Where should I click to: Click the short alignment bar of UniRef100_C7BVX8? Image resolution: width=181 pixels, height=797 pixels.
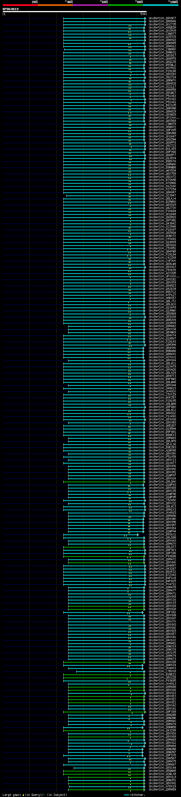click(x=111, y=671)
